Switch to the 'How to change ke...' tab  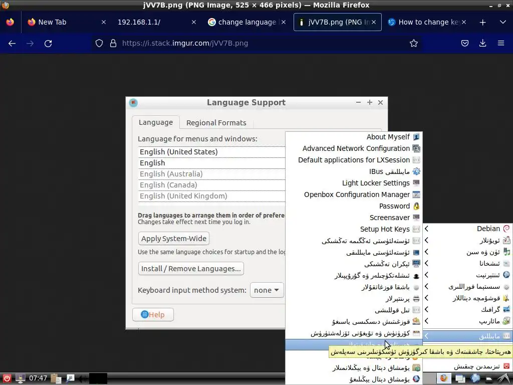(427, 22)
